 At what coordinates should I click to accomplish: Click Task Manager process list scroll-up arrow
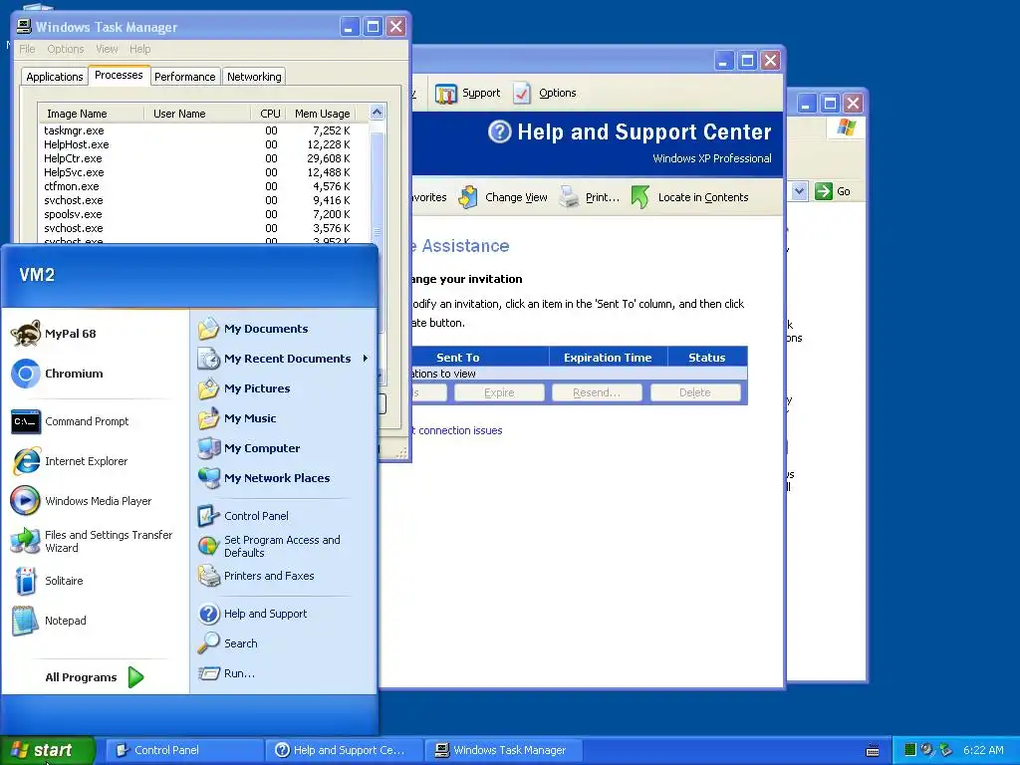tap(377, 113)
